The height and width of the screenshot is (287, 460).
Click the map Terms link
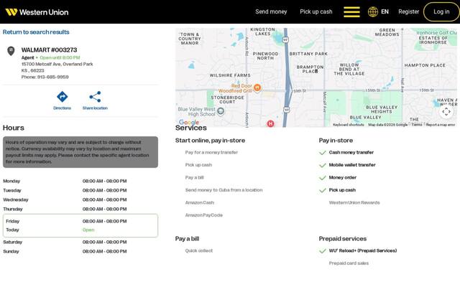[x=417, y=125]
